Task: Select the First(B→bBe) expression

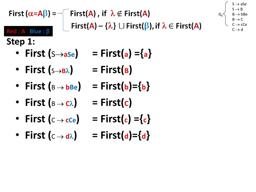Action: point(53,86)
